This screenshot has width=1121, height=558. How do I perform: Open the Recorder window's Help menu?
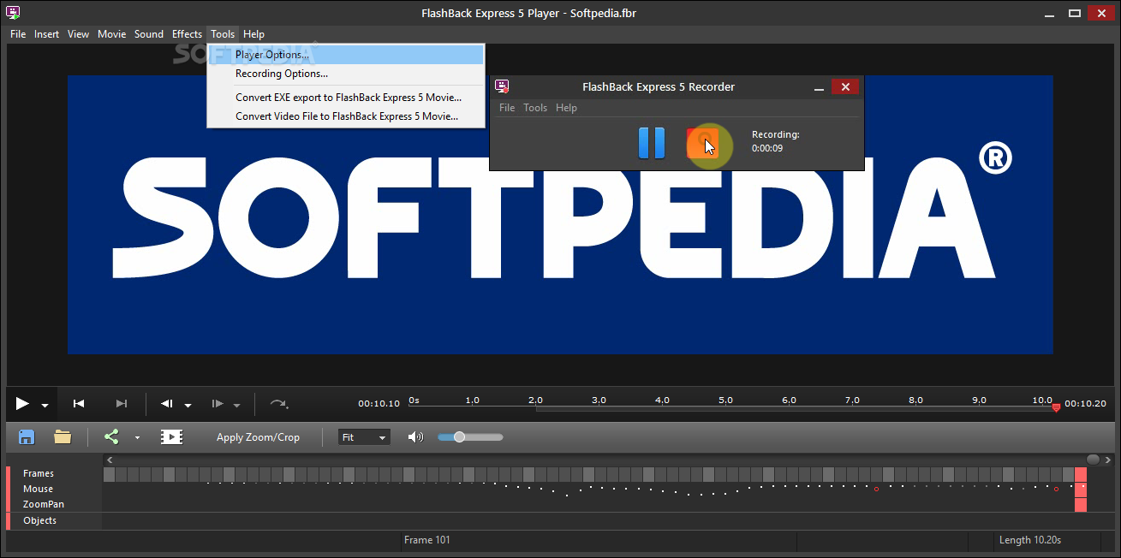pos(566,108)
